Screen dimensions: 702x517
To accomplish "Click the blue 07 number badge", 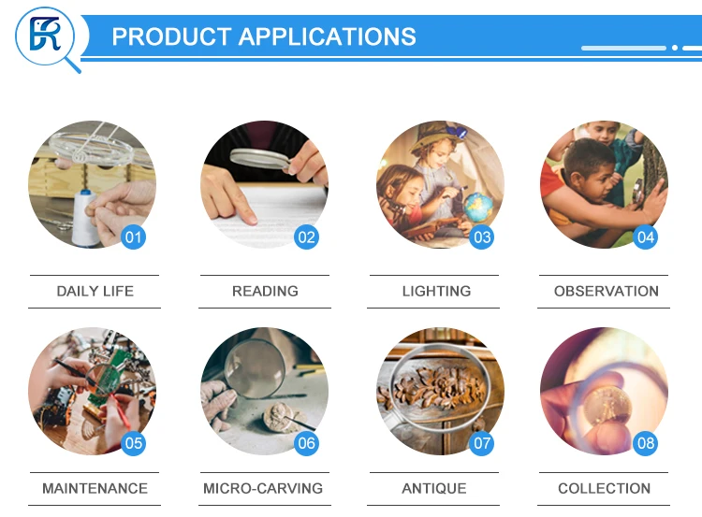I will pos(482,443).
